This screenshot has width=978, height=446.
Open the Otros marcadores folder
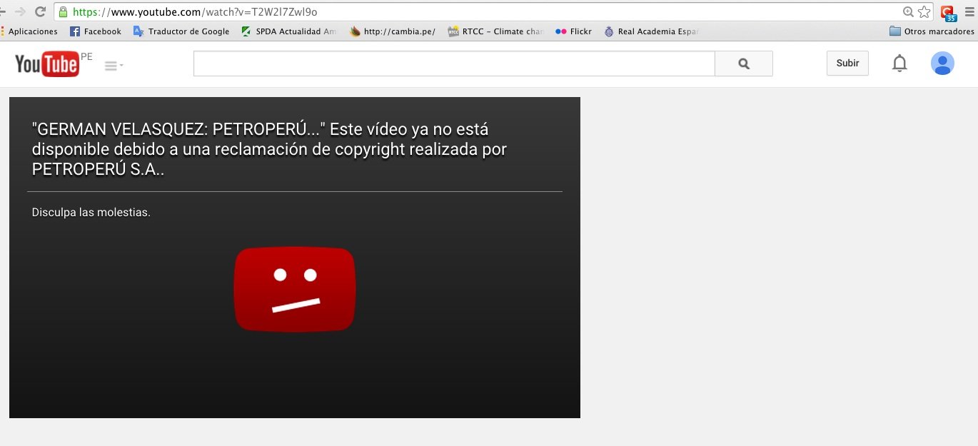(x=932, y=31)
